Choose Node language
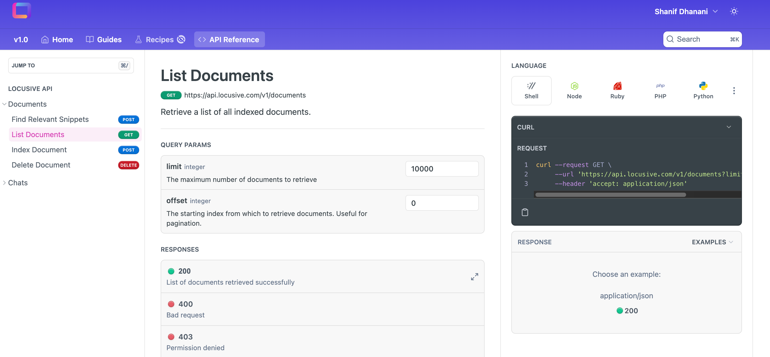 pos(574,91)
